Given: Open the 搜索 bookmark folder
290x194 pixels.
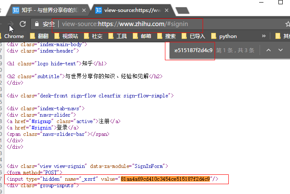Looking at the screenshot, I should tap(167, 36).
